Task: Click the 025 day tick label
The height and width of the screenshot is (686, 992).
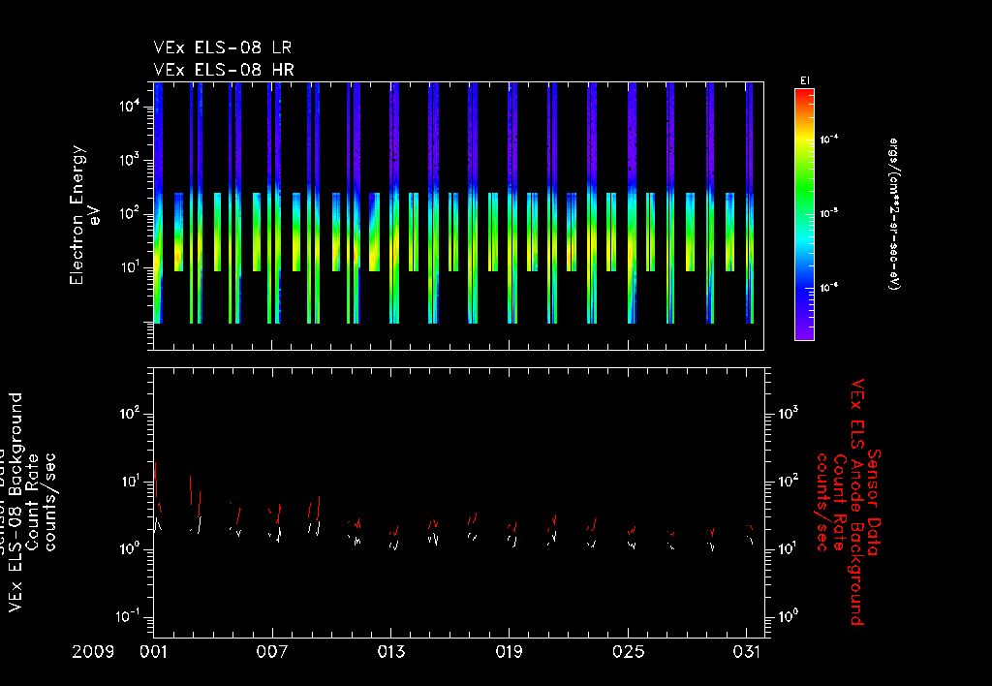Action: [x=628, y=652]
